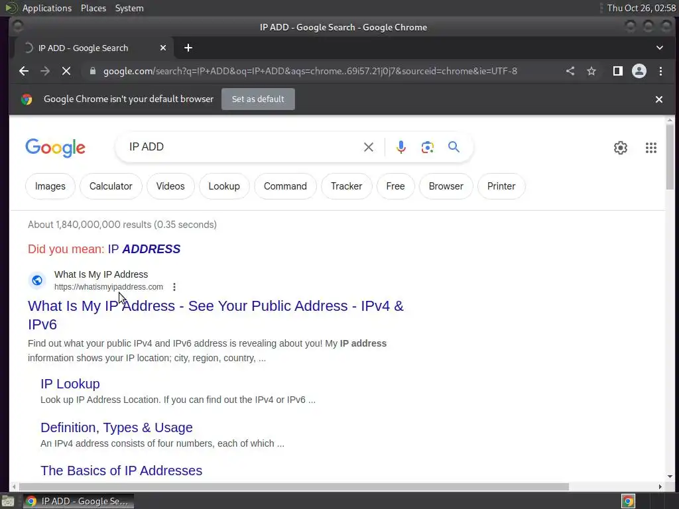Viewport: 679px width, 509px height.
Task: Open Definition, Types & Usage sitelink
Action: tap(117, 427)
